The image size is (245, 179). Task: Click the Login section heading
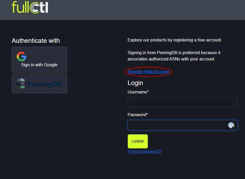coord(135,83)
